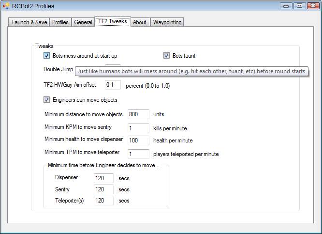Click the 'percent (0.0 to 1.0)' text
This screenshot has width=322, height=234.
148,86
